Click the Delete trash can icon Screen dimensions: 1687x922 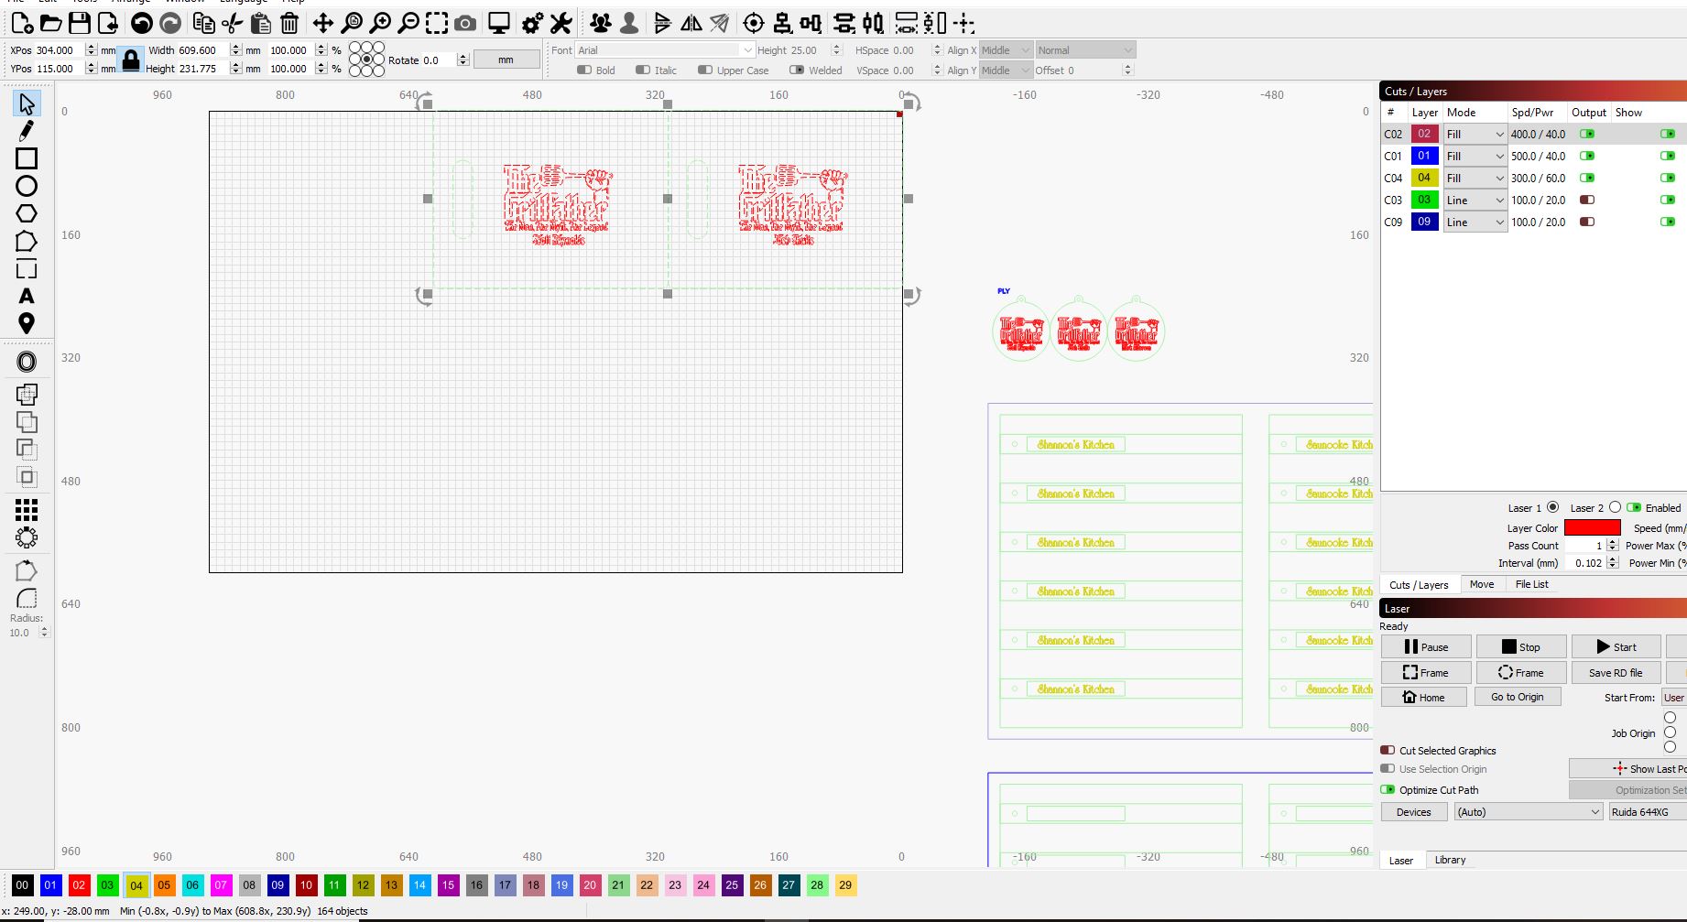click(x=289, y=23)
